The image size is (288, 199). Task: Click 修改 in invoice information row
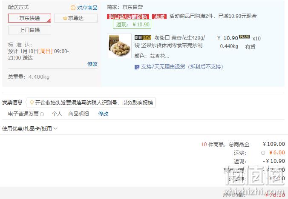tap(103, 114)
